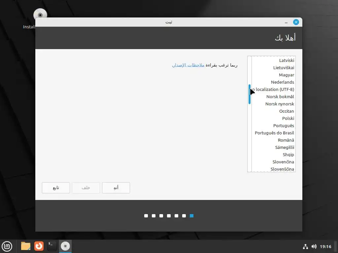Select Norsk nynorsk from the language list

point(274,104)
